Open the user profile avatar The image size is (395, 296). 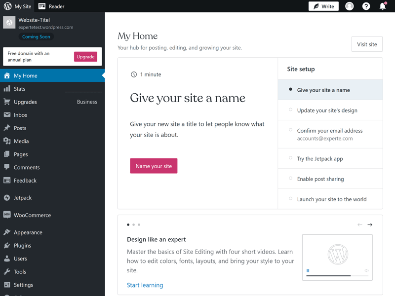coord(350,6)
